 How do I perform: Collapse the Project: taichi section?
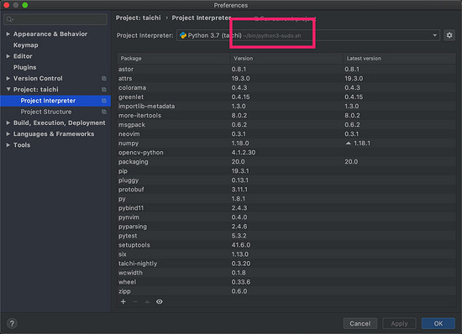8,89
